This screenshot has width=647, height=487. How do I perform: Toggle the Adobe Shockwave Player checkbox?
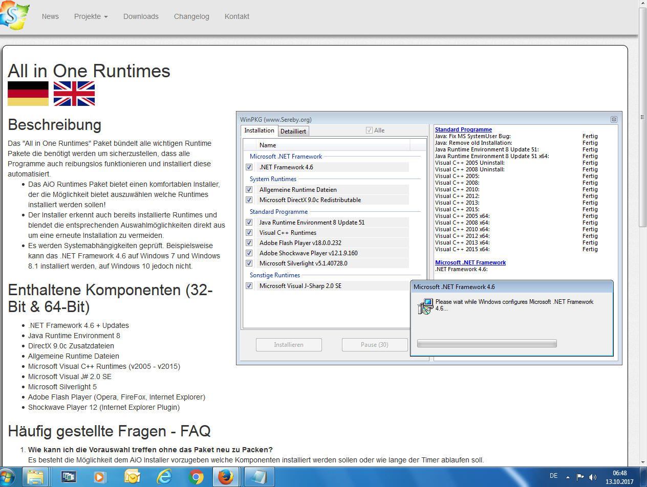coord(249,253)
